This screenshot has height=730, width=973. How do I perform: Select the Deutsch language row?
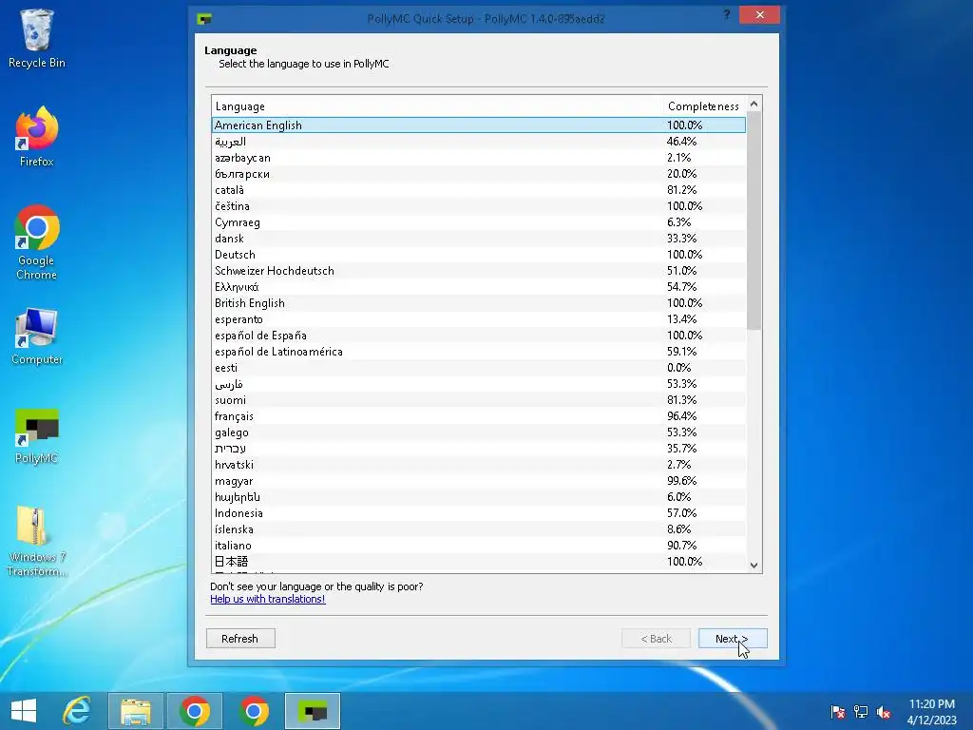click(x=479, y=255)
